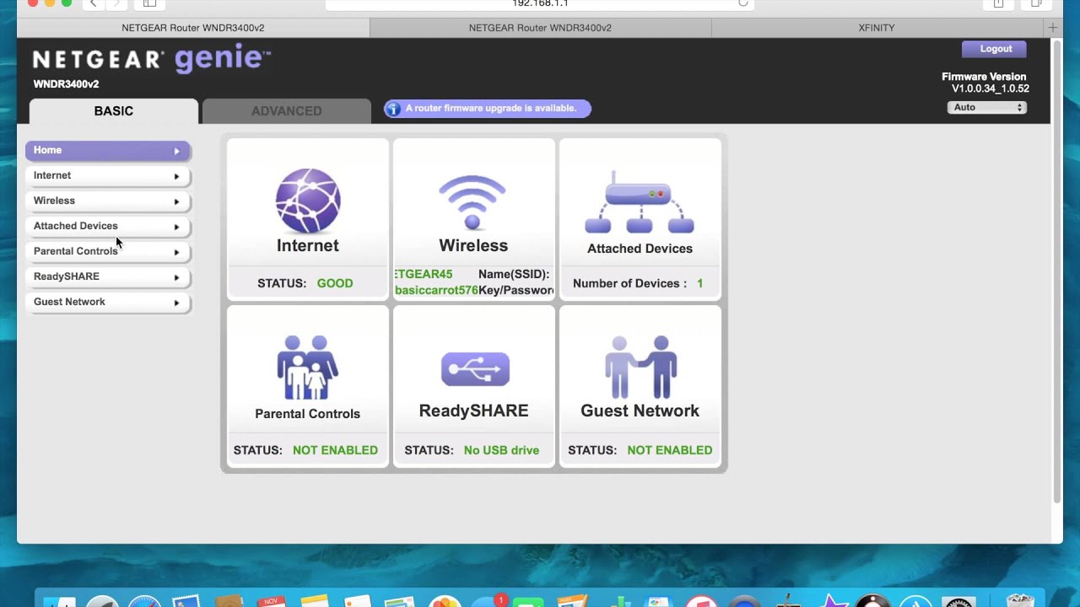Reload the page via address bar icon
This screenshot has height=607, width=1080.
click(742, 3)
